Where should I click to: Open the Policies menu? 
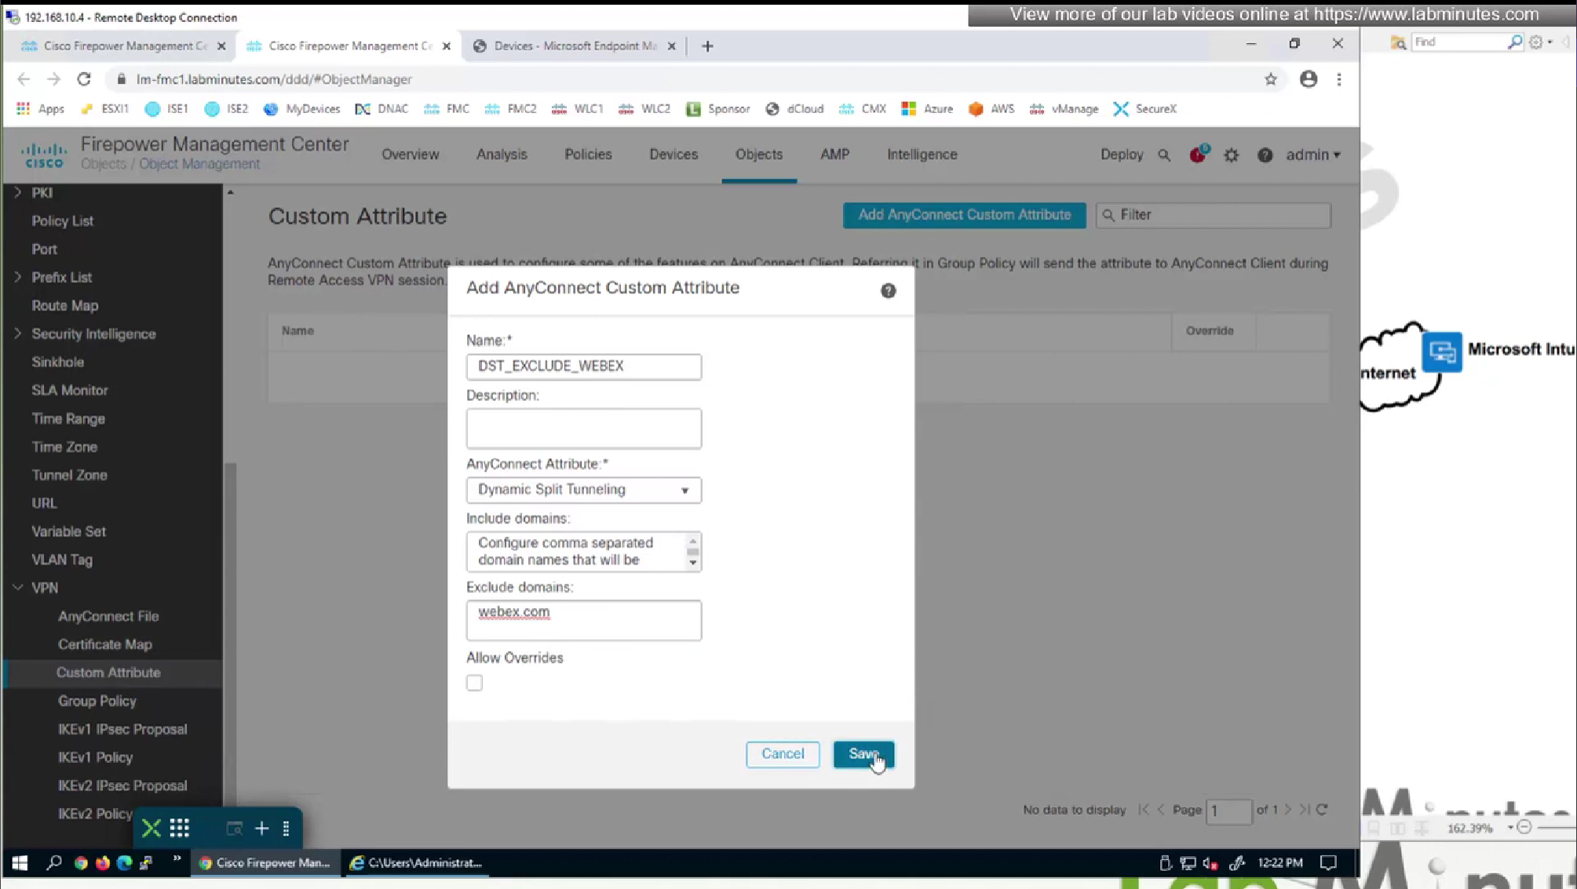[587, 155]
